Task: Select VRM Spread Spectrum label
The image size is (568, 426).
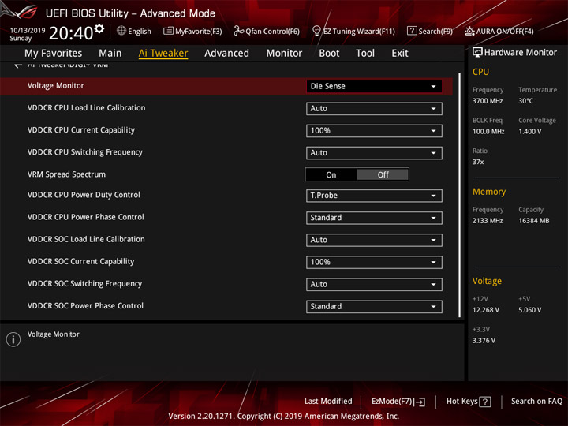Action: tap(66, 174)
